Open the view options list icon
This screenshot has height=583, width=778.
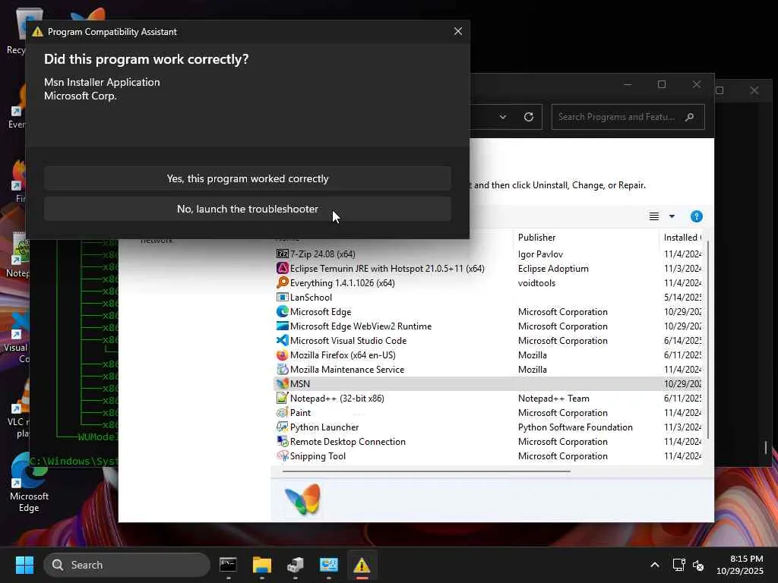[654, 216]
